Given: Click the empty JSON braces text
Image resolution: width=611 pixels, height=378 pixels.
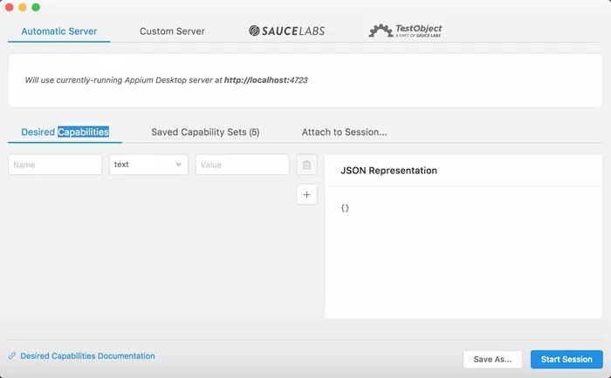Looking at the screenshot, I should pyautogui.click(x=345, y=207).
